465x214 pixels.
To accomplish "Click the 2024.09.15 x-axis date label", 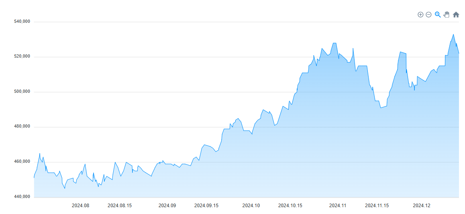I will point(206,206).
